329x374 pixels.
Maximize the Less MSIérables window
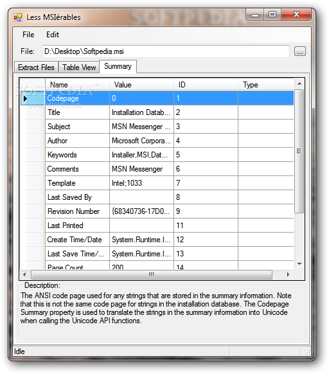[x=272, y=15]
